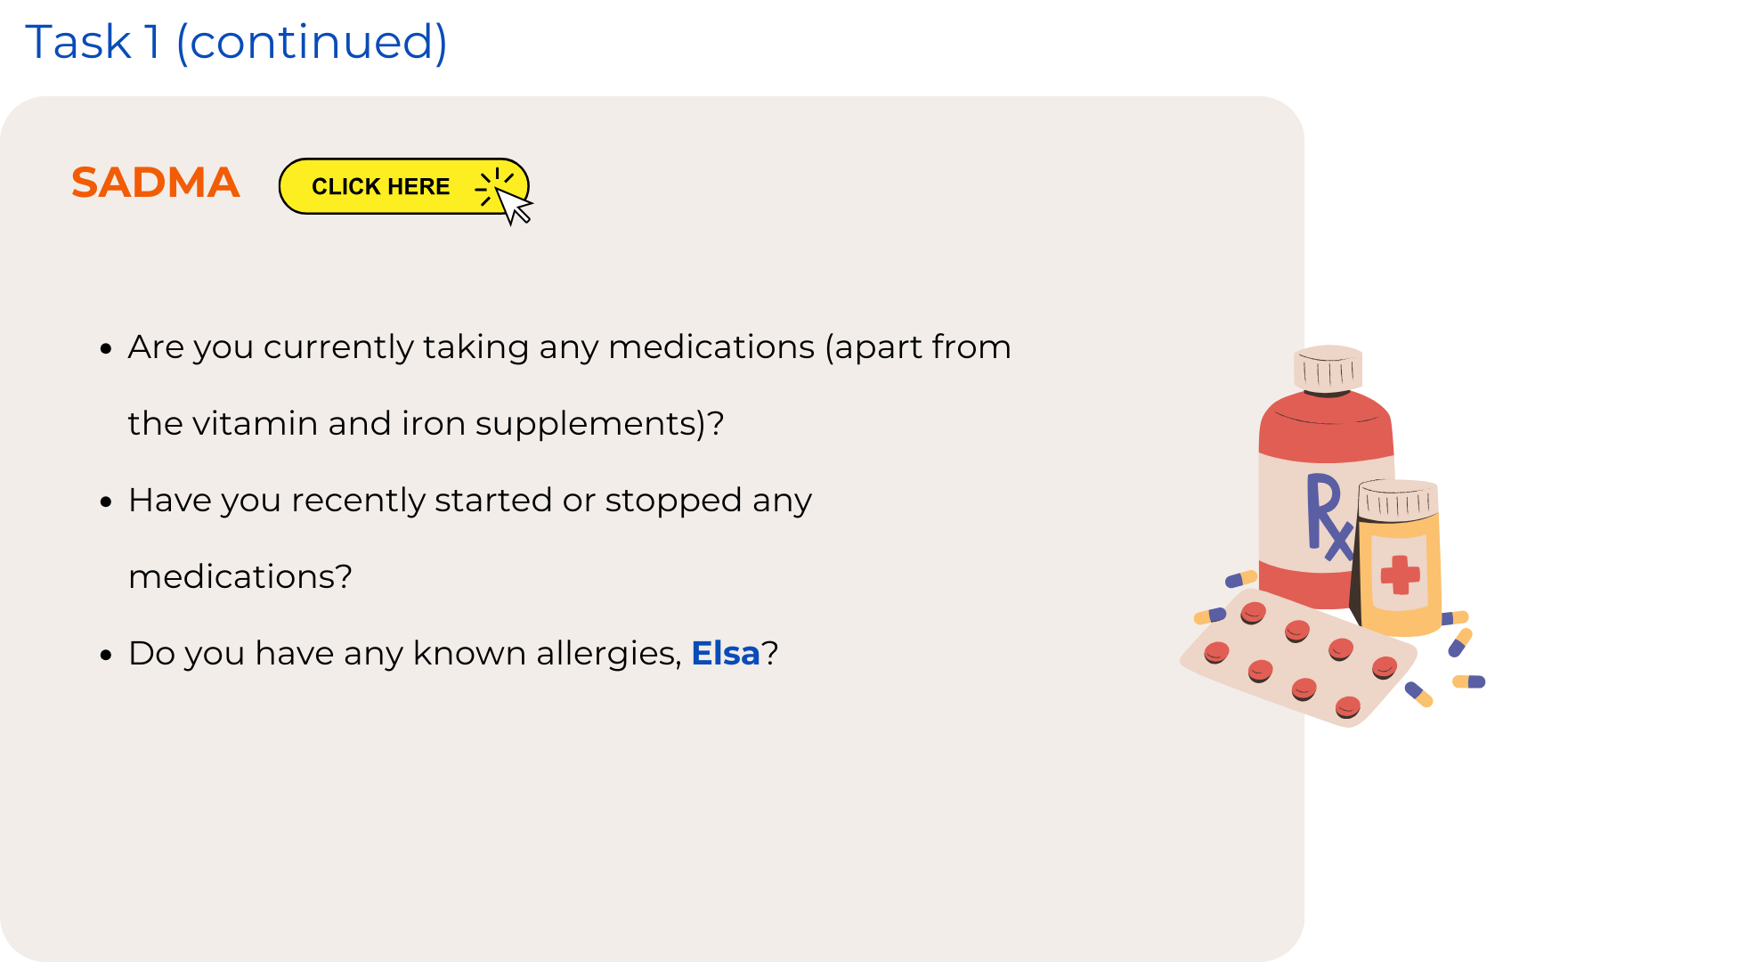Click the beige cap of red bottle
This screenshot has width=1763, height=962.
pos(1328,369)
